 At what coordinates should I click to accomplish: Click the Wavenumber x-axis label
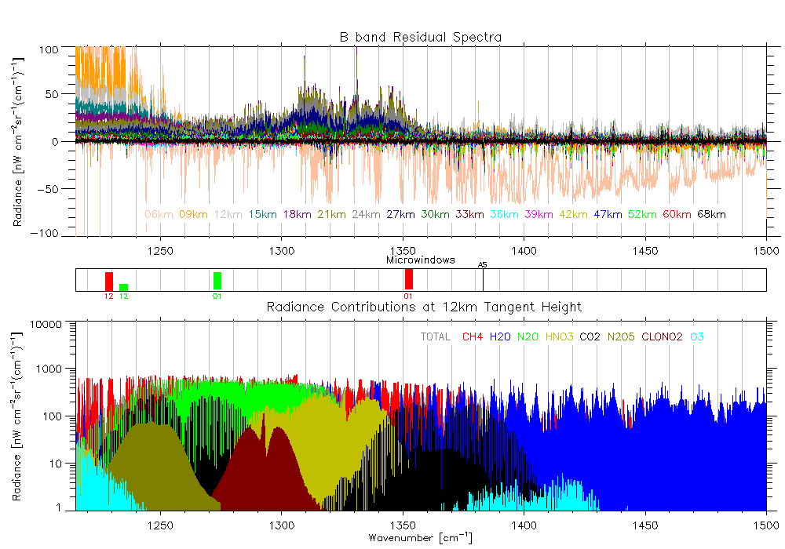tap(420, 538)
